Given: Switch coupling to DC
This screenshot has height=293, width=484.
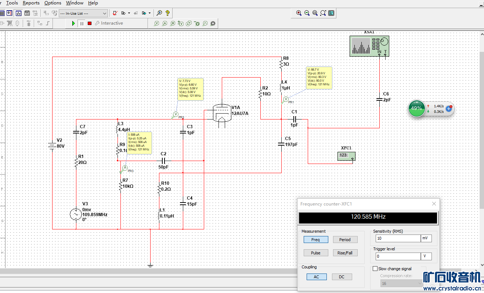Looking at the screenshot, I should 342,277.
